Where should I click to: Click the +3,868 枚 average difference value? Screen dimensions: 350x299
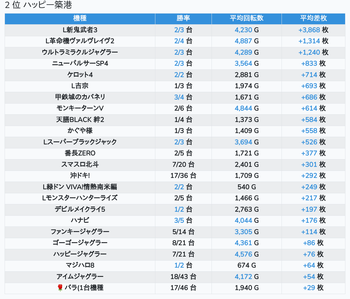click(x=313, y=30)
